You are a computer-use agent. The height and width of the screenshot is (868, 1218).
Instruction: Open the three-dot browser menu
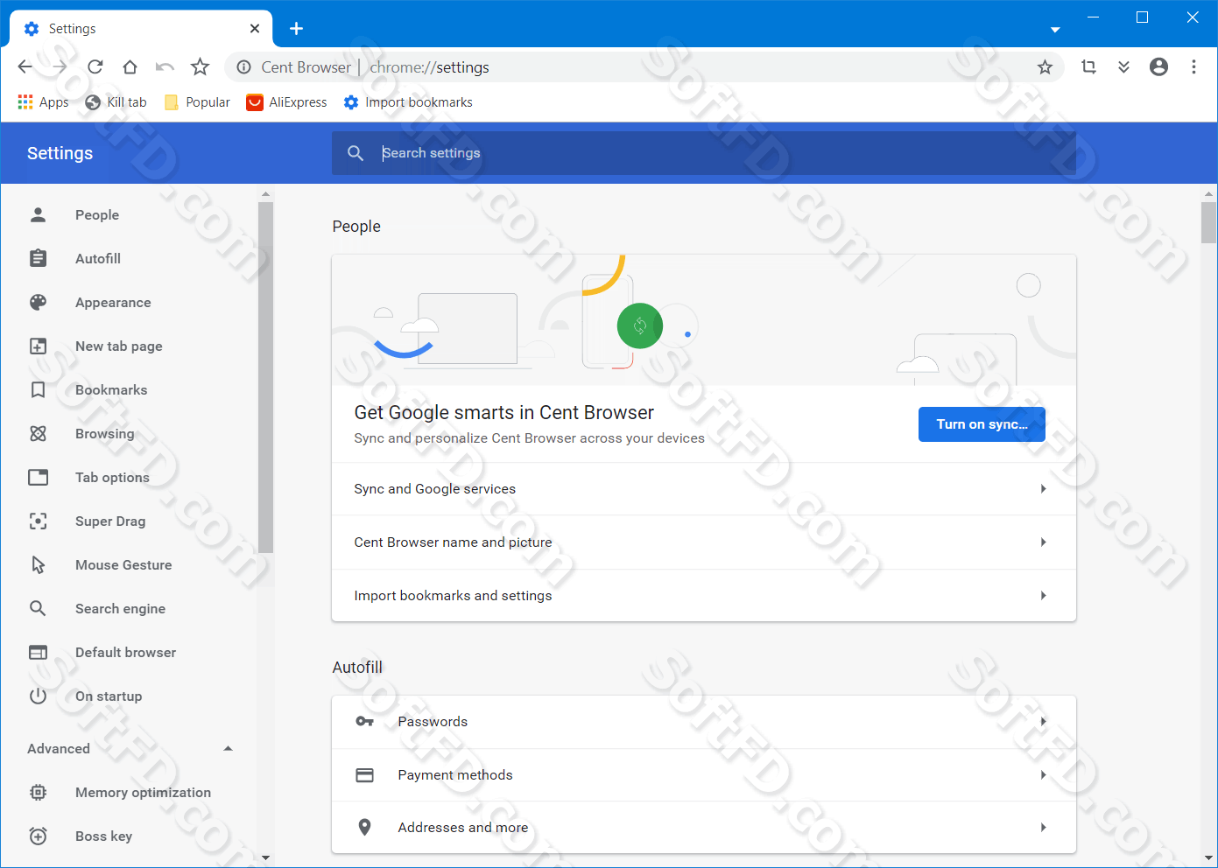1193,67
